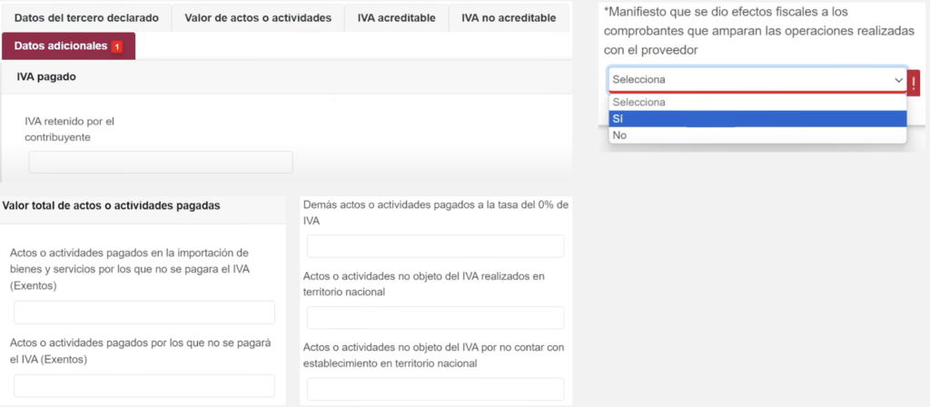Screen dimensions: 930x407
Task: Switch to Datos del tercero declarado tab
Action: tap(86, 18)
